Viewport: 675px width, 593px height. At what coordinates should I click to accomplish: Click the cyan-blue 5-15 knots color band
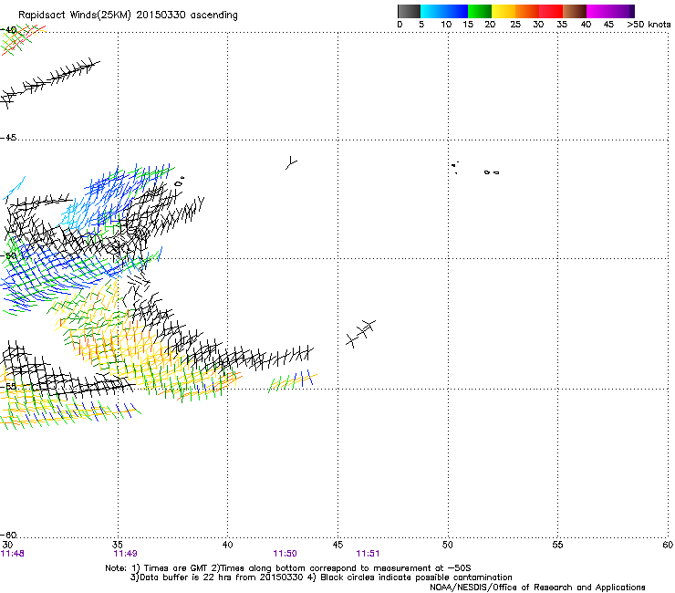pos(444,11)
